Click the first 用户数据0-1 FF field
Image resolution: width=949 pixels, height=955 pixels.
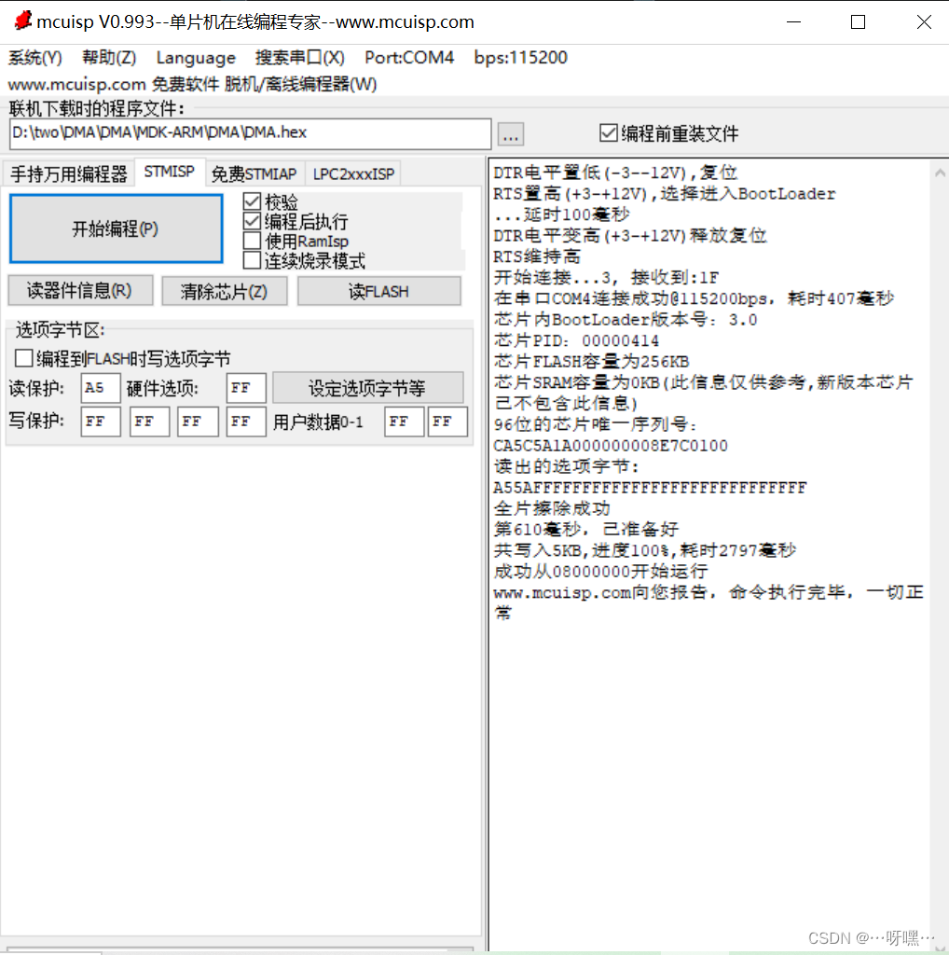(405, 422)
